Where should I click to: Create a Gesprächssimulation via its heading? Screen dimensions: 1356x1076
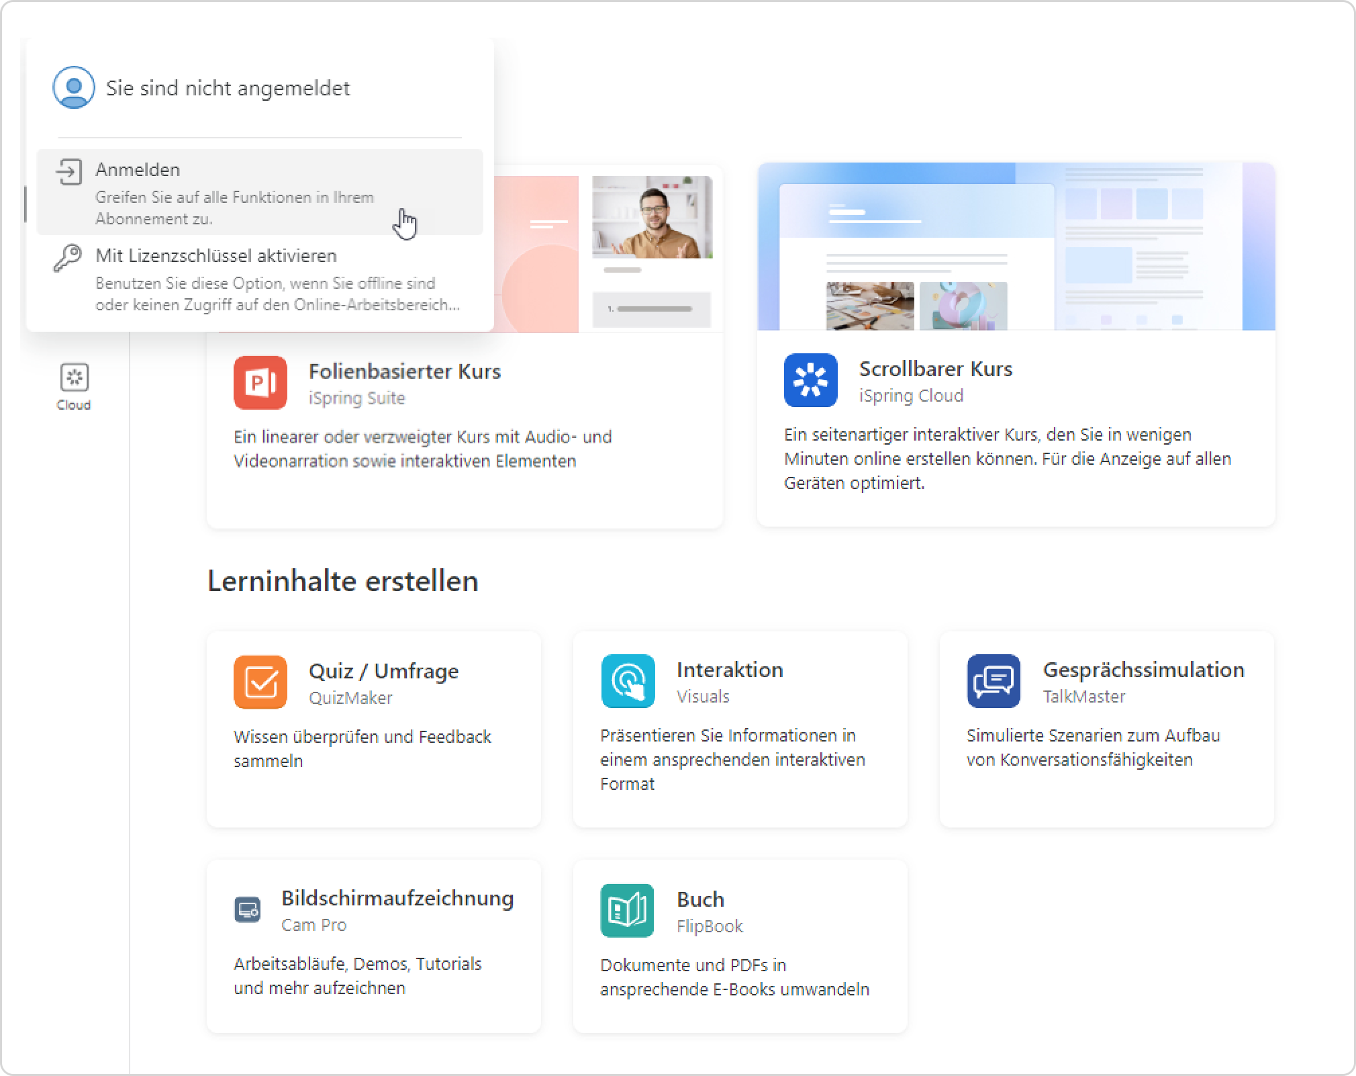(x=1143, y=670)
